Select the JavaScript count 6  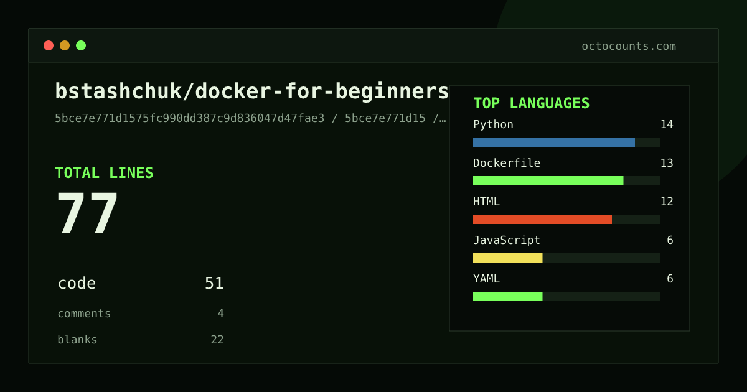(x=670, y=240)
